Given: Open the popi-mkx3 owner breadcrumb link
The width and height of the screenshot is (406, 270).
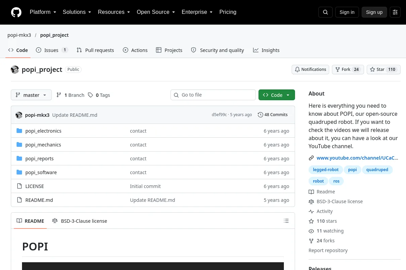Looking at the screenshot, I should [19, 35].
